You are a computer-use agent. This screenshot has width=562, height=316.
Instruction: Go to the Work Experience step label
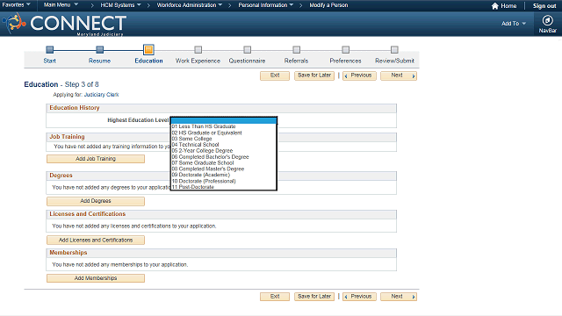[x=198, y=61]
